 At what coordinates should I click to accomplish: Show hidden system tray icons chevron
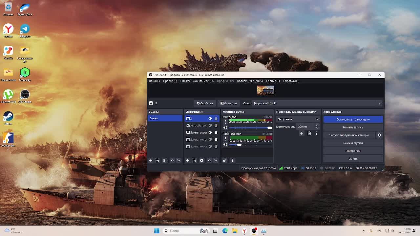pyautogui.click(x=364, y=231)
